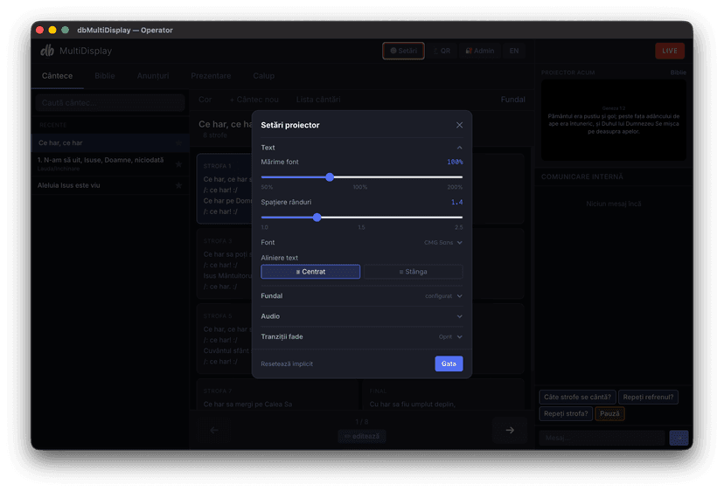The height and width of the screenshot is (491, 724).
Task: Click the db MultiDisplay logo
Action: click(76, 51)
